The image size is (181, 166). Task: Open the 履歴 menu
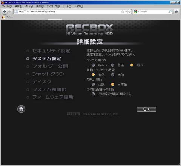pos(40,6)
